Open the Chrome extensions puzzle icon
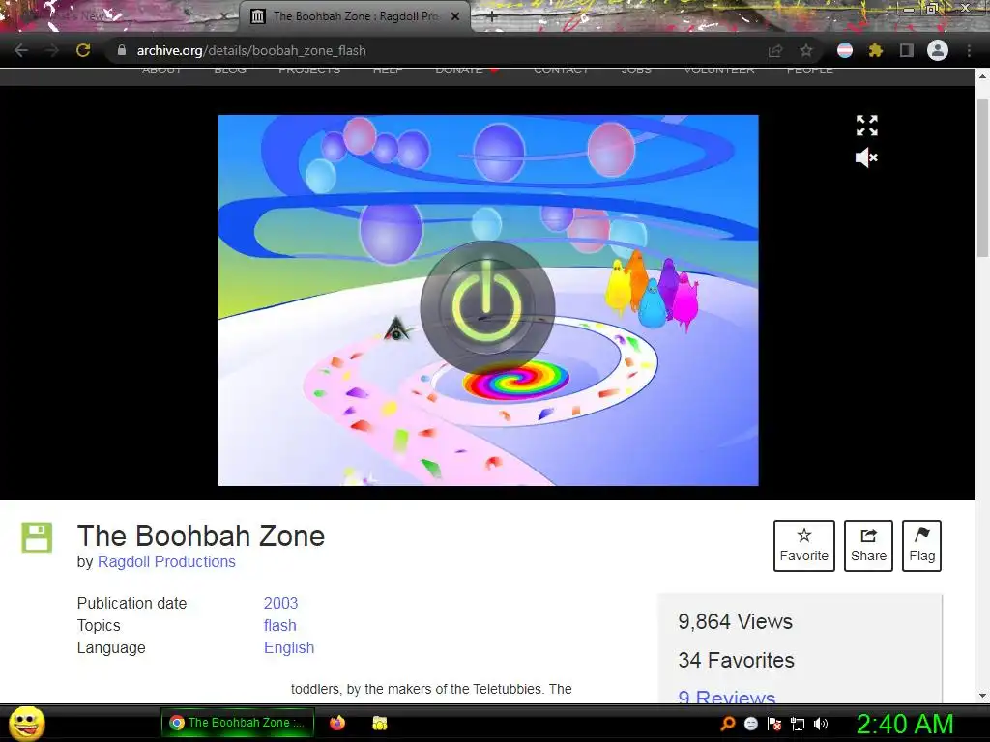 pyautogui.click(x=875, y=50)
